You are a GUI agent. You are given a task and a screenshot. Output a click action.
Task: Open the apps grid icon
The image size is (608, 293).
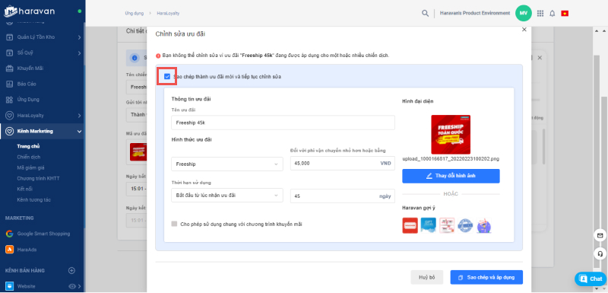540,13
